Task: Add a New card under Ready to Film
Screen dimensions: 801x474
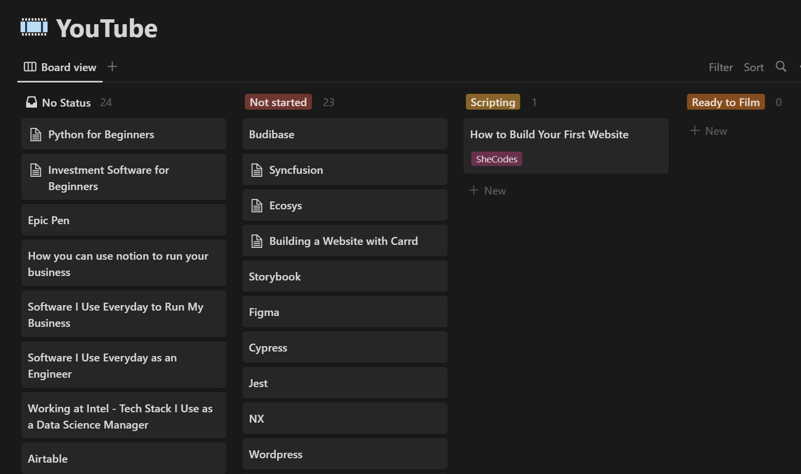Action: point(709,131)
